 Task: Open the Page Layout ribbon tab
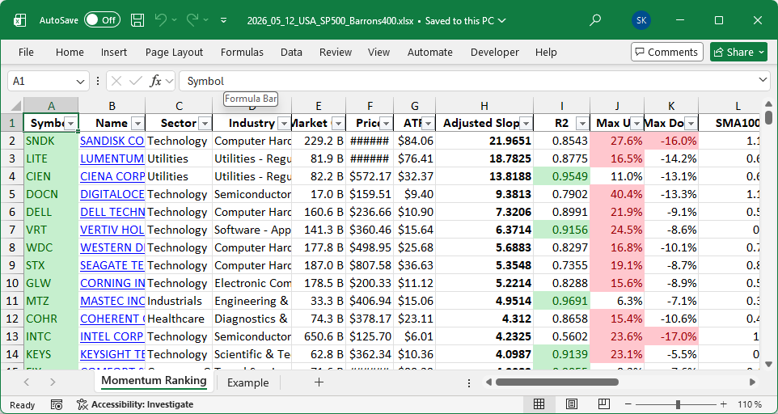click(x=174, y=52)
